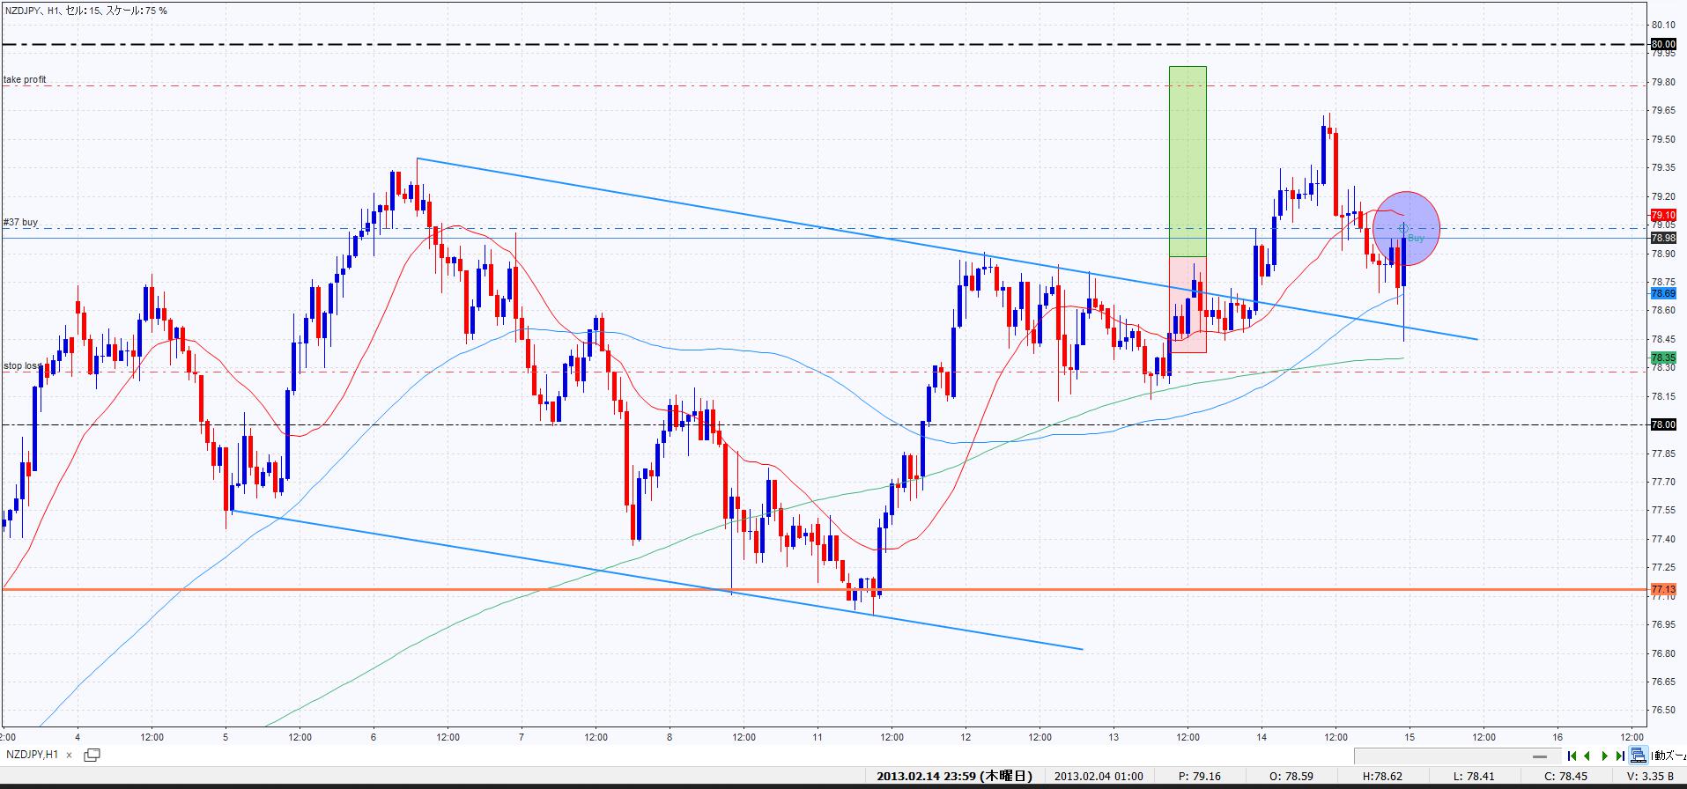The height and width of the screenshot is (789, 1687).
Task: Jump to the last bar of the chart
Action: [x=1620, y=756]
